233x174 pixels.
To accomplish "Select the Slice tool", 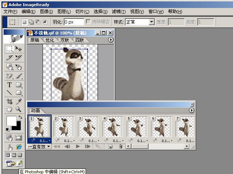I will pos(9,58).
